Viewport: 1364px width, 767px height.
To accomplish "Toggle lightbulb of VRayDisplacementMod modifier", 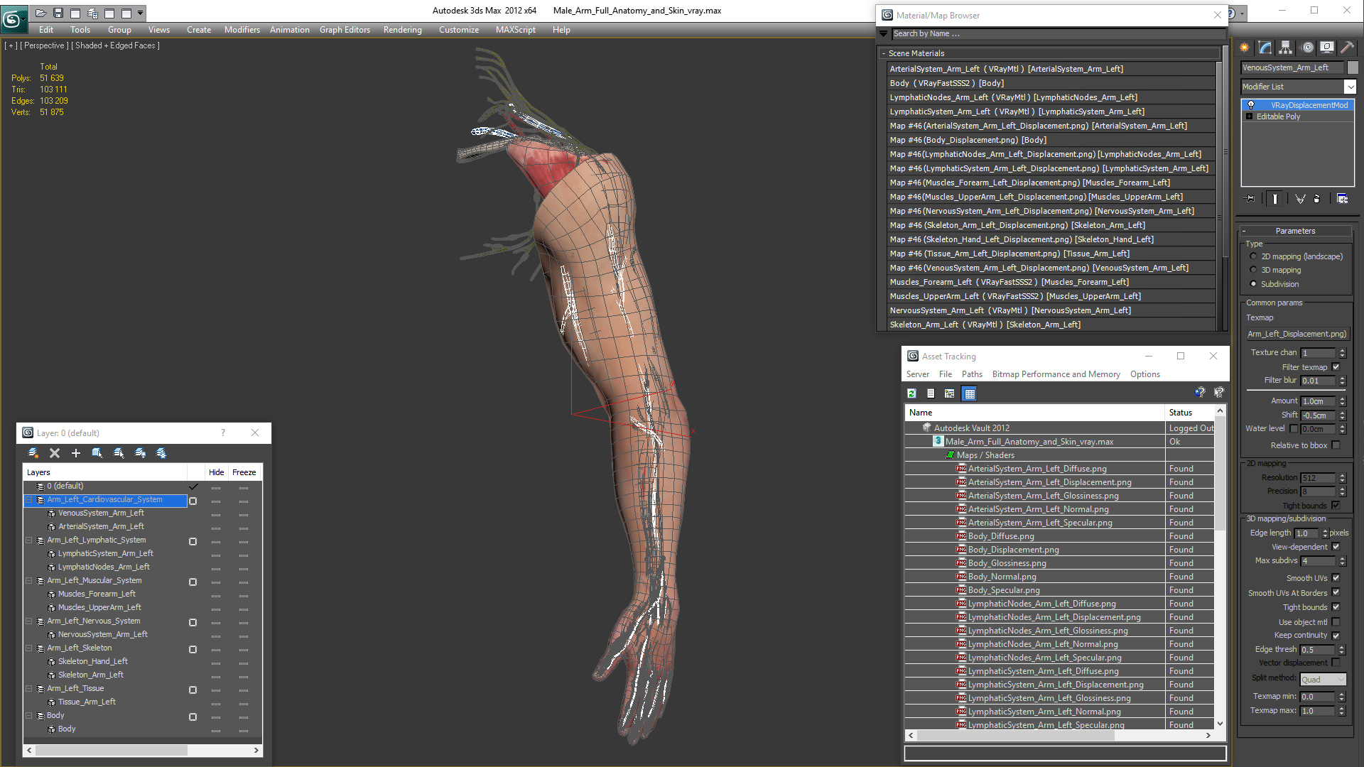I will [x=1251, y=105].
